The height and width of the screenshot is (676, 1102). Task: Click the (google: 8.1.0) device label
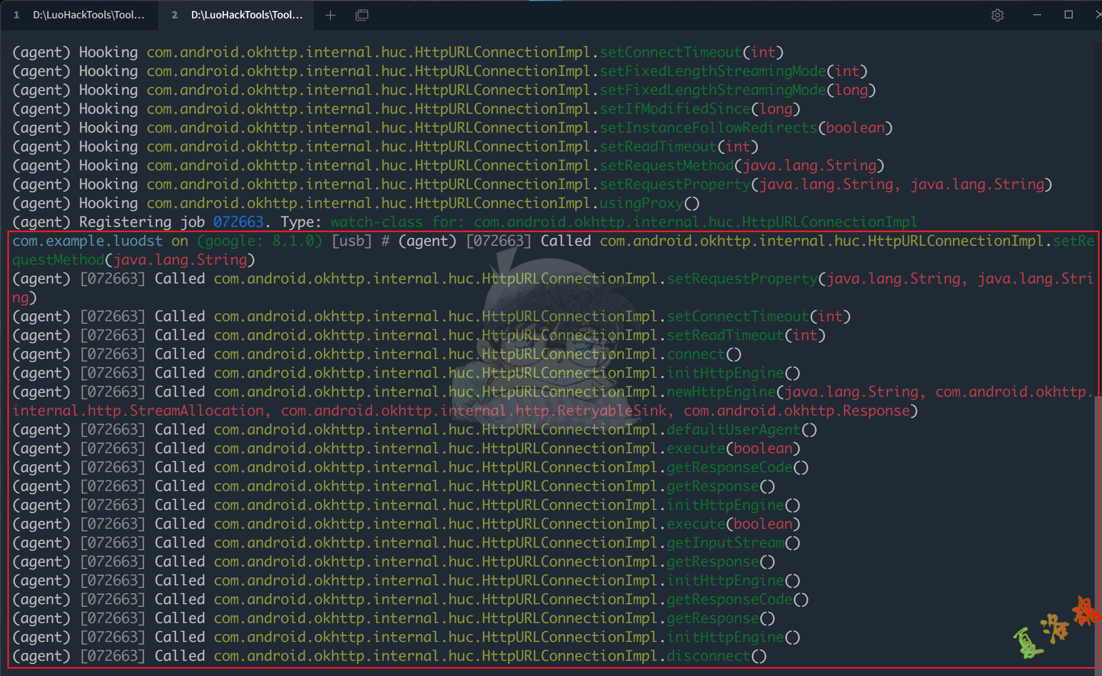click(260, 241)
